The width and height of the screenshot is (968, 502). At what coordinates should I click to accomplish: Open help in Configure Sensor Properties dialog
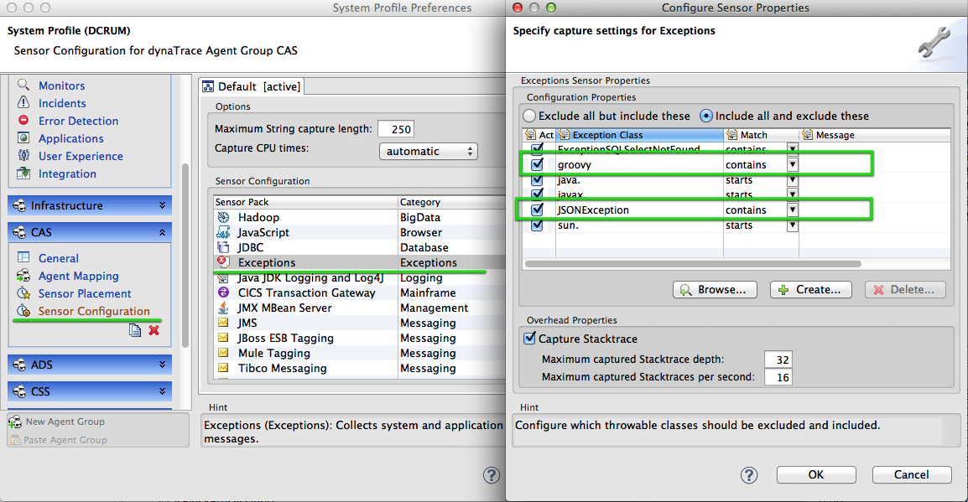tap(749, 475)
